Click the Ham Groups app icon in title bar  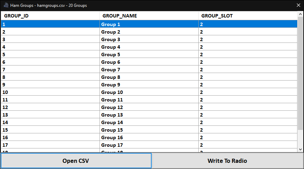pyautogui.click(x=6, y=5)
